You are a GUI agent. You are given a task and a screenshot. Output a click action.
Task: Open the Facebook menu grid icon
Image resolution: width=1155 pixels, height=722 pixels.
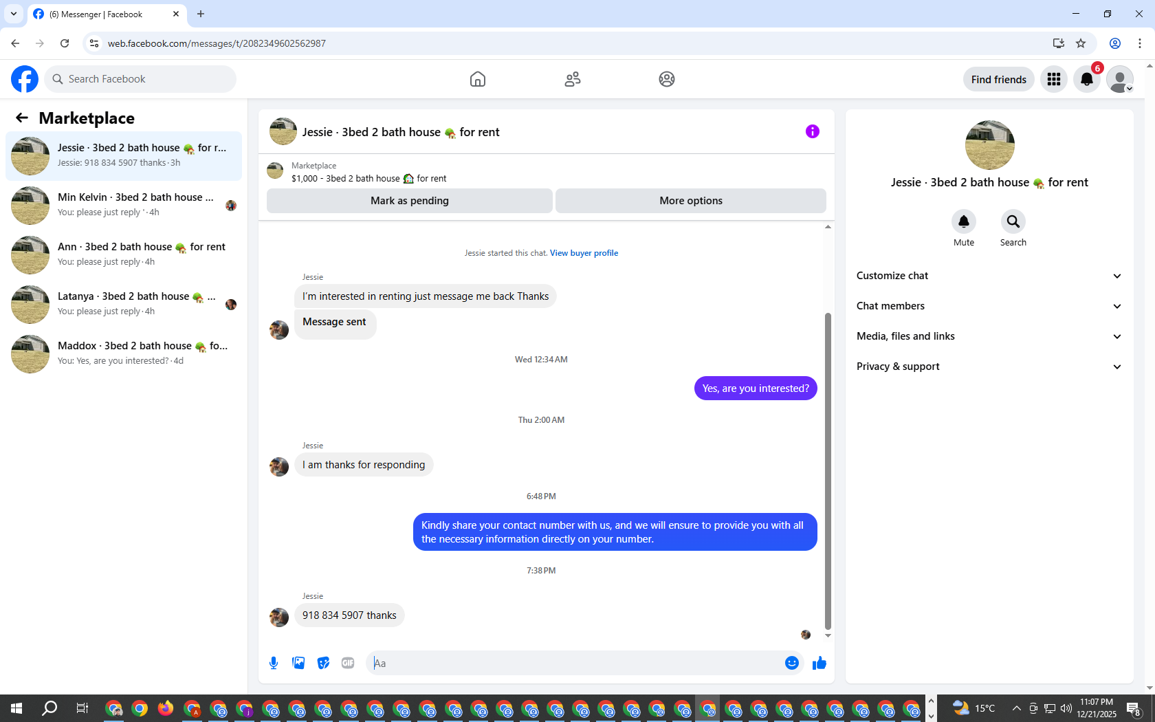click(x=1054, y=79)
